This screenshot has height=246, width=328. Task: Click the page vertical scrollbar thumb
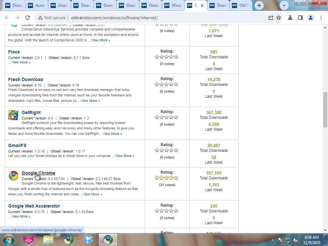click(x=325, y=110)
